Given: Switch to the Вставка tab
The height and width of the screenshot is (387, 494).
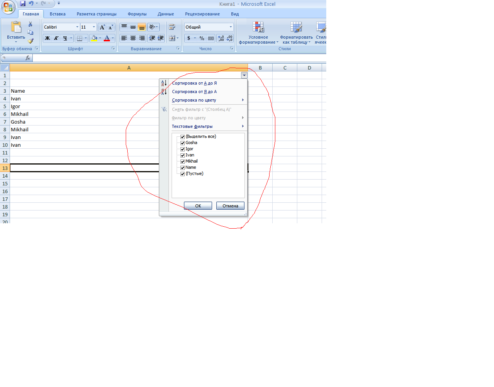Looking at the screenshot, I should point(57,14).
